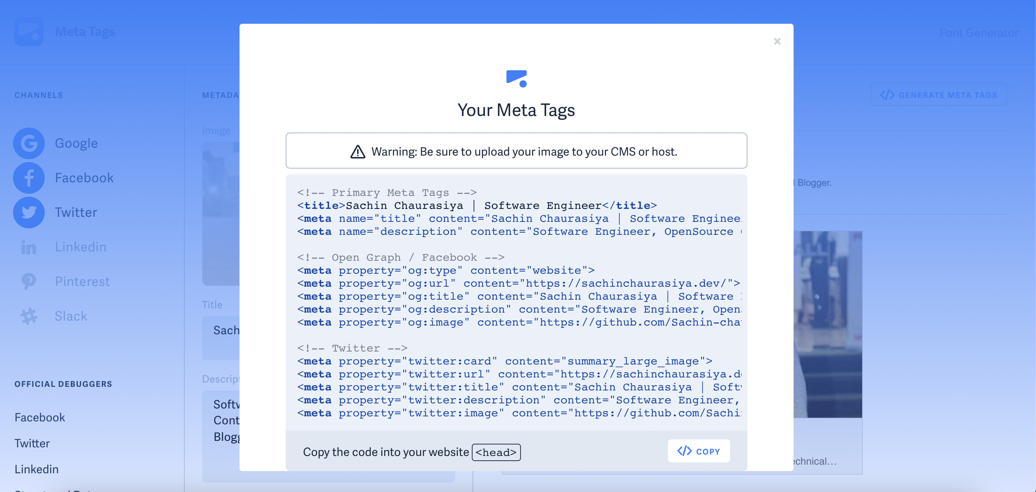Toggle the Facebook channel icon

pyautogui.click(x=28, y=178)
